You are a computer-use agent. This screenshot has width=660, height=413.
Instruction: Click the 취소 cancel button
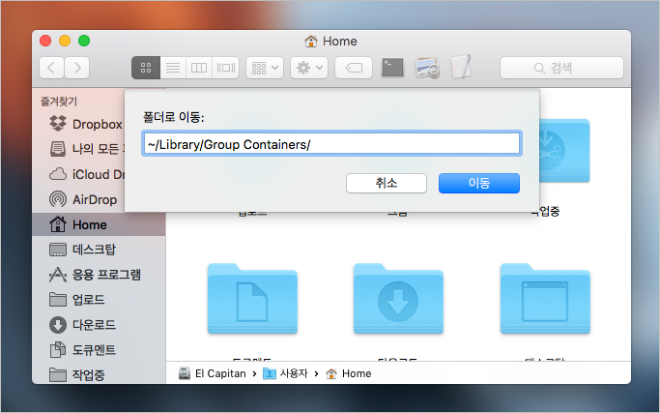[x=387, y=184]
